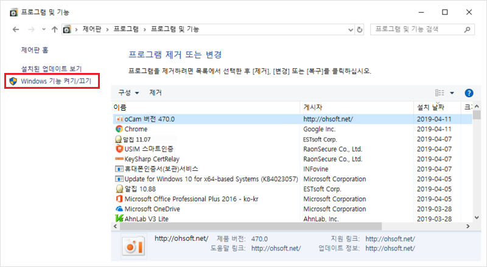This screenshot has width=487, height=267.
Task: Click the Windows features shield icon
Action: coord(13,81)
